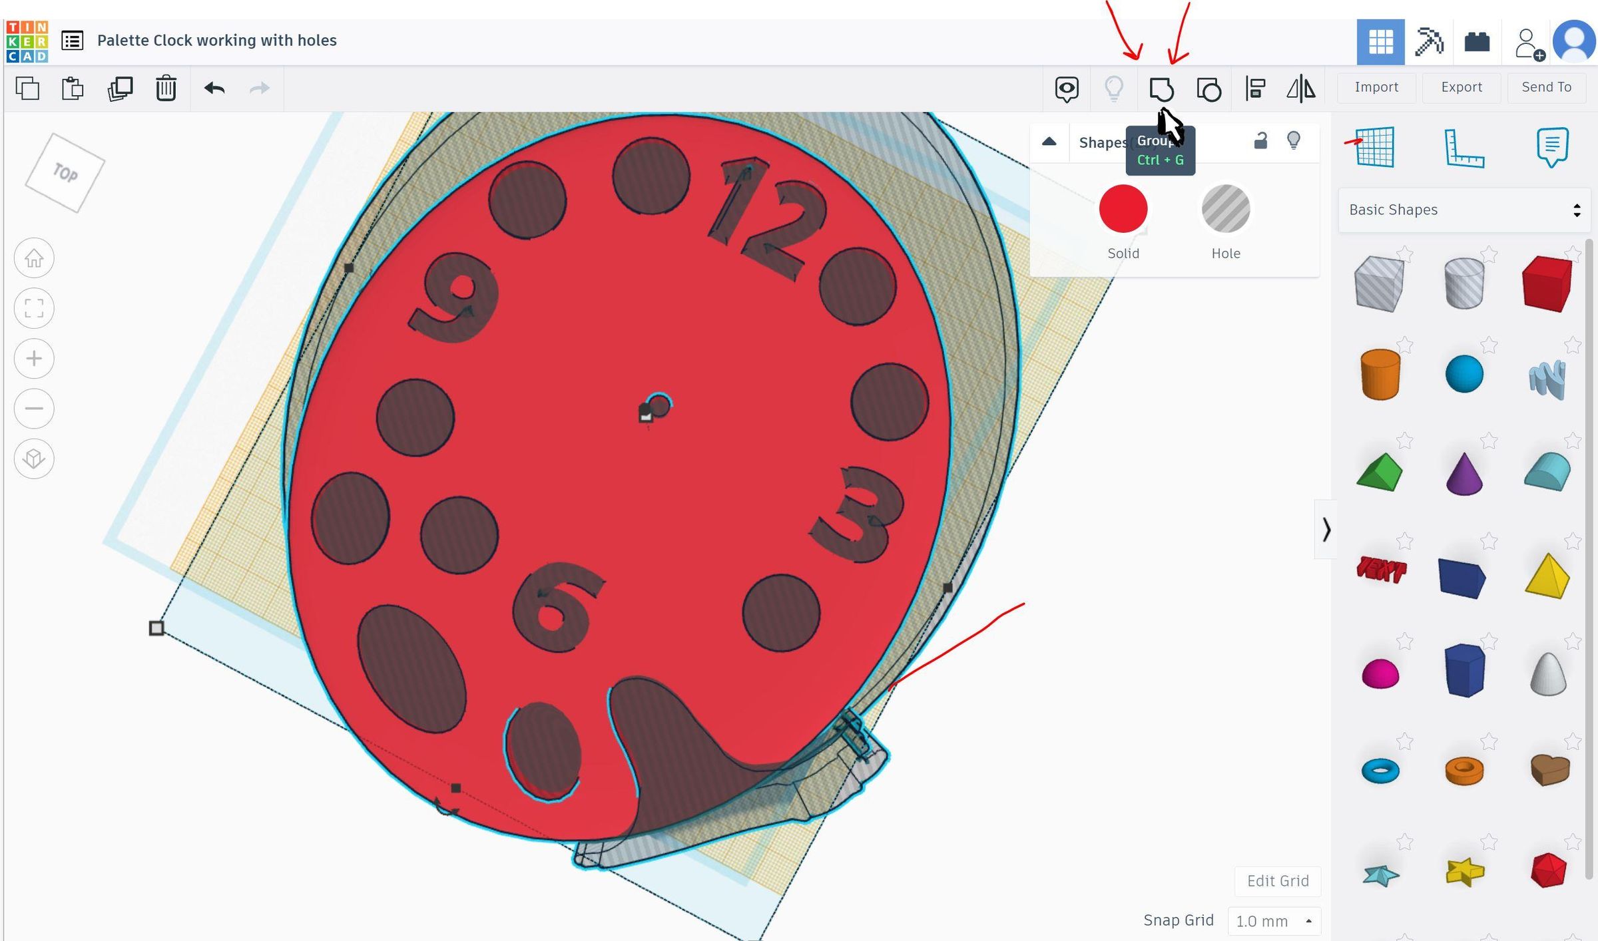
Task: Open the Snap Grid size dropdown
Action: [1274, 921]
